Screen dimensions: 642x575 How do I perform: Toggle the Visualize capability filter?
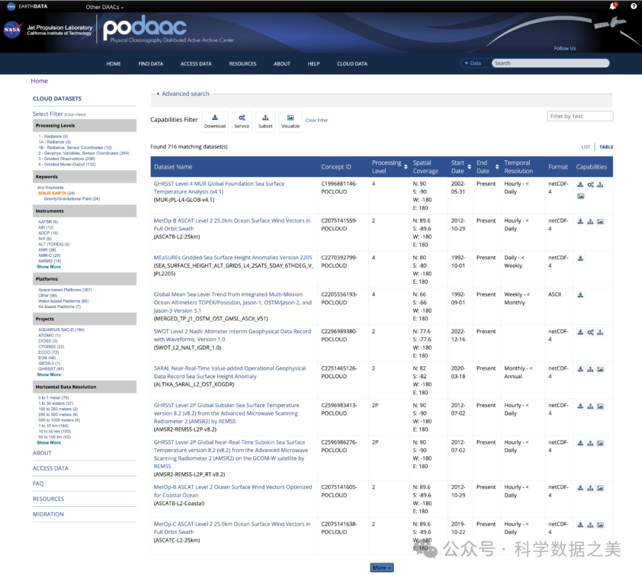point(290,121)
